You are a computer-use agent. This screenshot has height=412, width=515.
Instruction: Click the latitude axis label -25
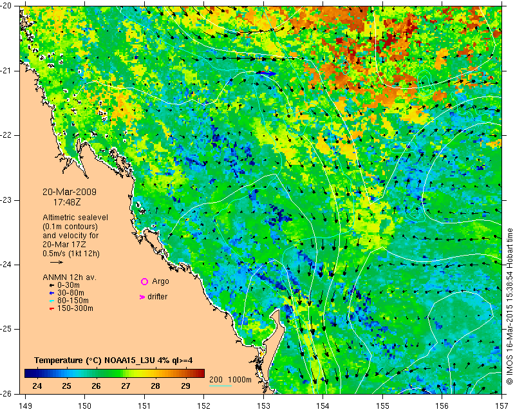tap(7, 329)
